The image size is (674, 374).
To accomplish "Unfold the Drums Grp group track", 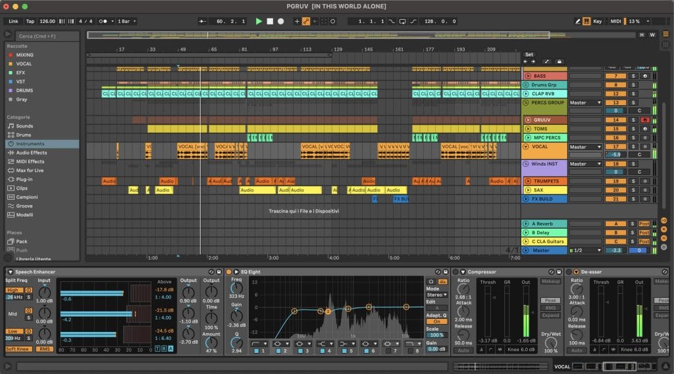I will pos(526,85).
